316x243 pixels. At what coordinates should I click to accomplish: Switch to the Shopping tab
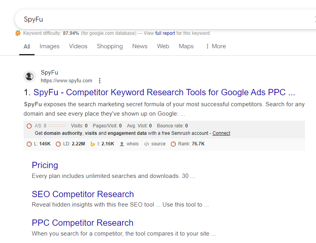(110, 46)
